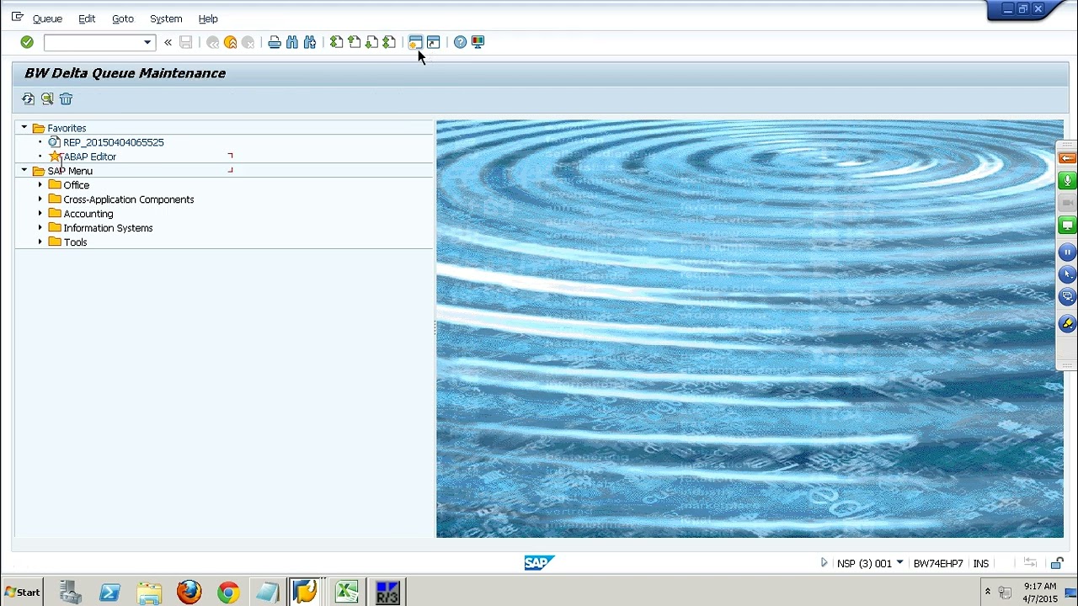The height and width of the screenshot is (606, 1078).
Task: Select the blue pointer tool button
Action: [x=1067, y=274]
